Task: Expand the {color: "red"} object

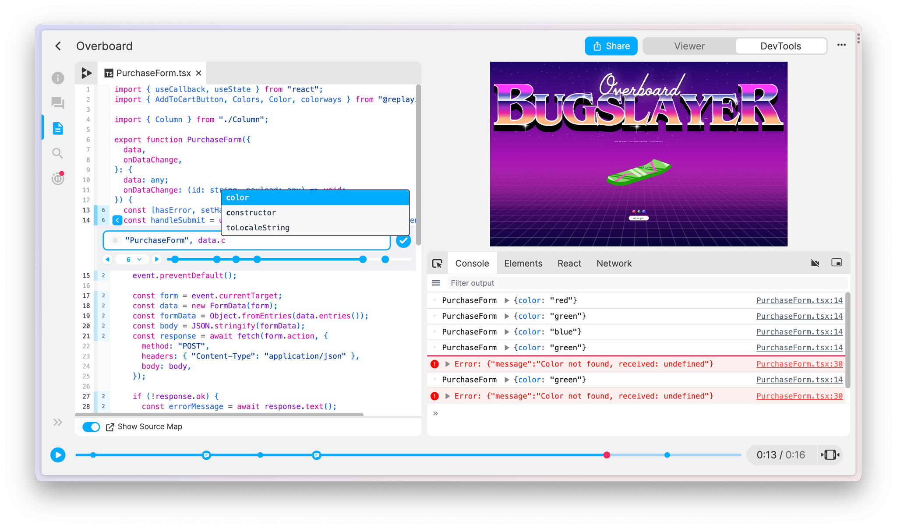Action: 507,300
